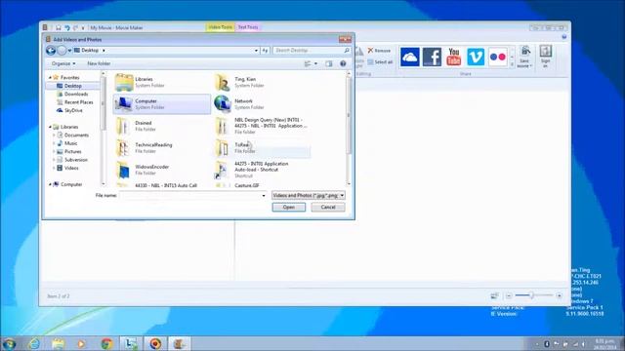Select the WidowsEncoder folder
Image resolution: width=625 pixels, height=351 pixels.
(x=161, y=170)
